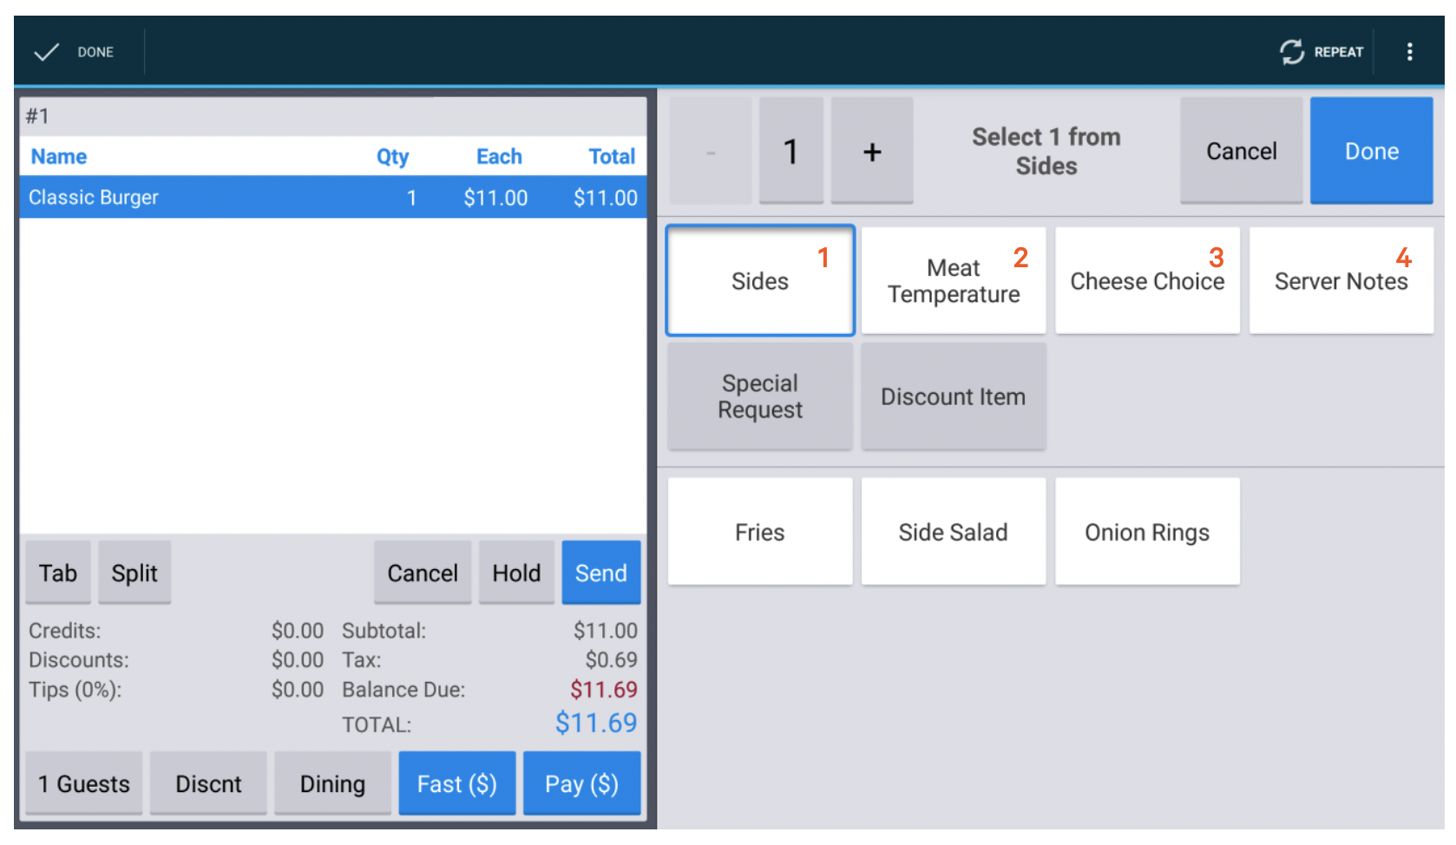Add a Special Request to the burger
Screen dimensions: 1456x845
point(759,396)
